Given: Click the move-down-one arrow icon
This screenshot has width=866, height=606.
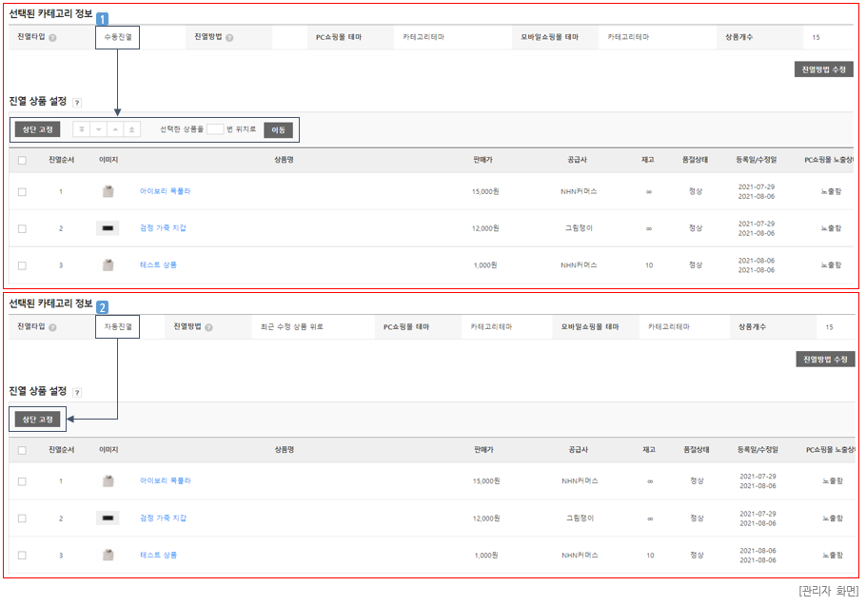Looking at the screenshot, I should click(98, 129).
